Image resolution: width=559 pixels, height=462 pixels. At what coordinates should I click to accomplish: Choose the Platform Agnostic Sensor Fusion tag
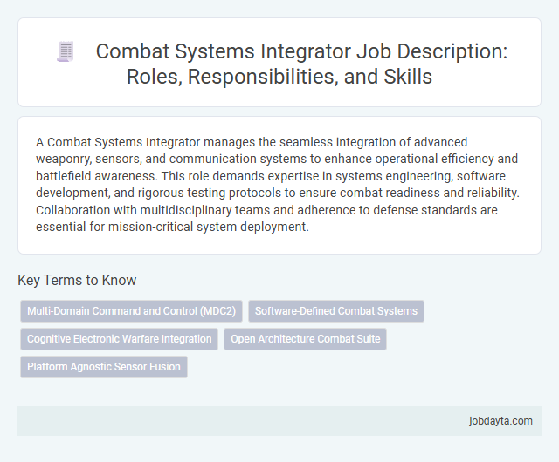(x=104, y=367)
